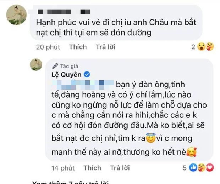Like the first comment via Thích
This screenshot has width=220, height=184.
78,47
